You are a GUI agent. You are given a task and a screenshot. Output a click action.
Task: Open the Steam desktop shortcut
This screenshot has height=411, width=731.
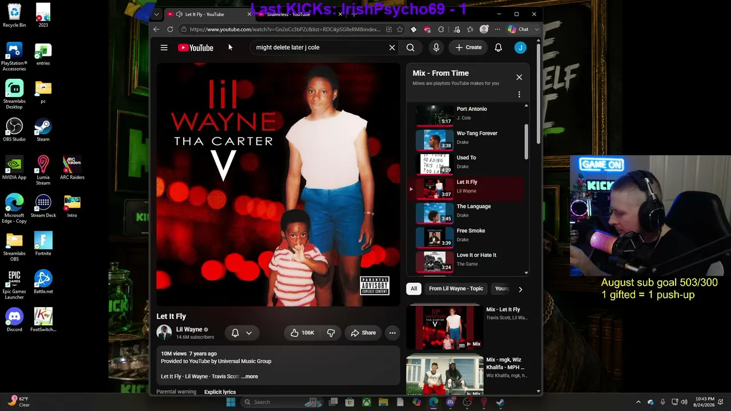click(x=43, y=130)
